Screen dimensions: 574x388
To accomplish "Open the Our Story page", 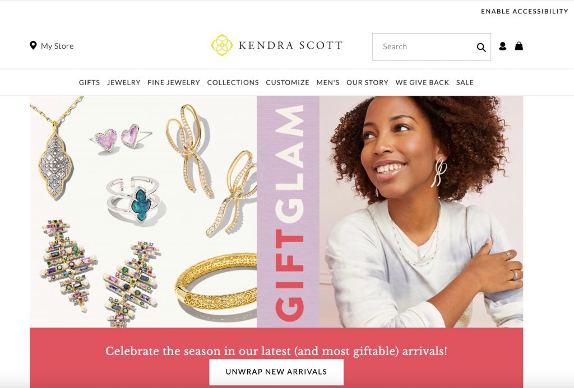I will tap(367, 83).
